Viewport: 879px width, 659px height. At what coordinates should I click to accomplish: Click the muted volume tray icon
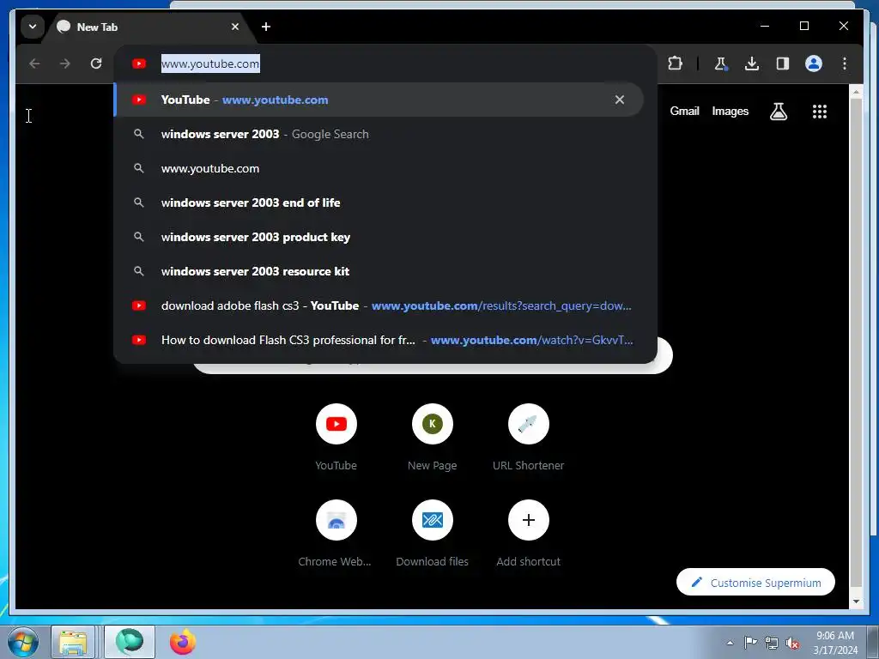(x=792, y=643)
